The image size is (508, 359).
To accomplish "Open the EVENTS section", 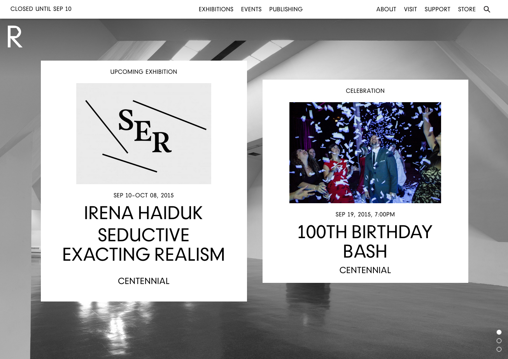I will 251,9.
